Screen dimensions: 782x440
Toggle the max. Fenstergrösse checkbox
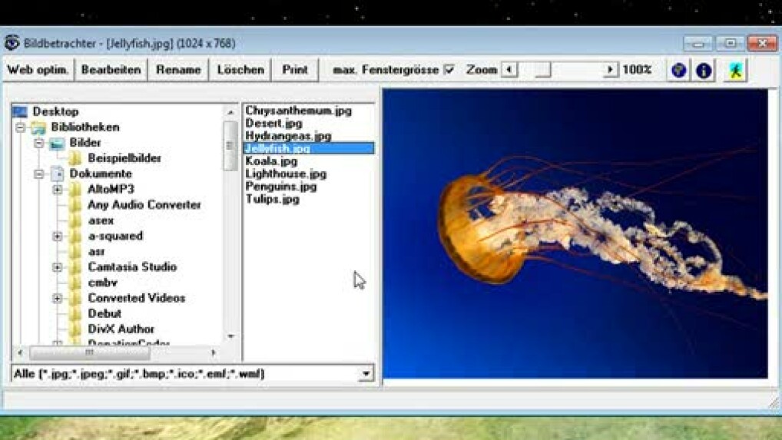[x=449, y=70]
